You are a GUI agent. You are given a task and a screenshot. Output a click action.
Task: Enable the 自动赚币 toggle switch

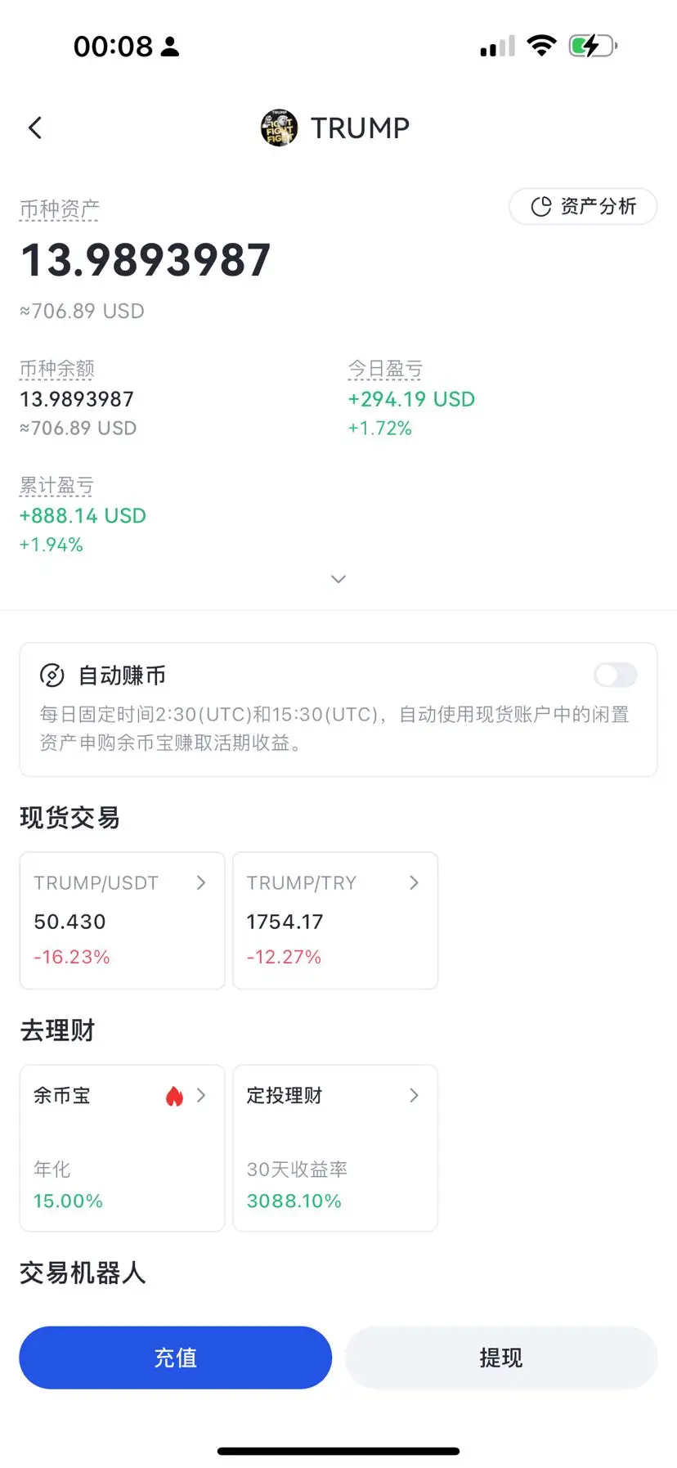616,675
